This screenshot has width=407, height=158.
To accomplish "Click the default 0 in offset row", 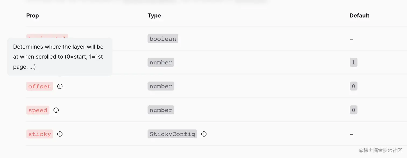I will click(x=353, y=86).
